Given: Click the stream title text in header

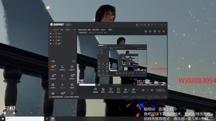Looking at the screenshot, I should (x=92, y=30).
